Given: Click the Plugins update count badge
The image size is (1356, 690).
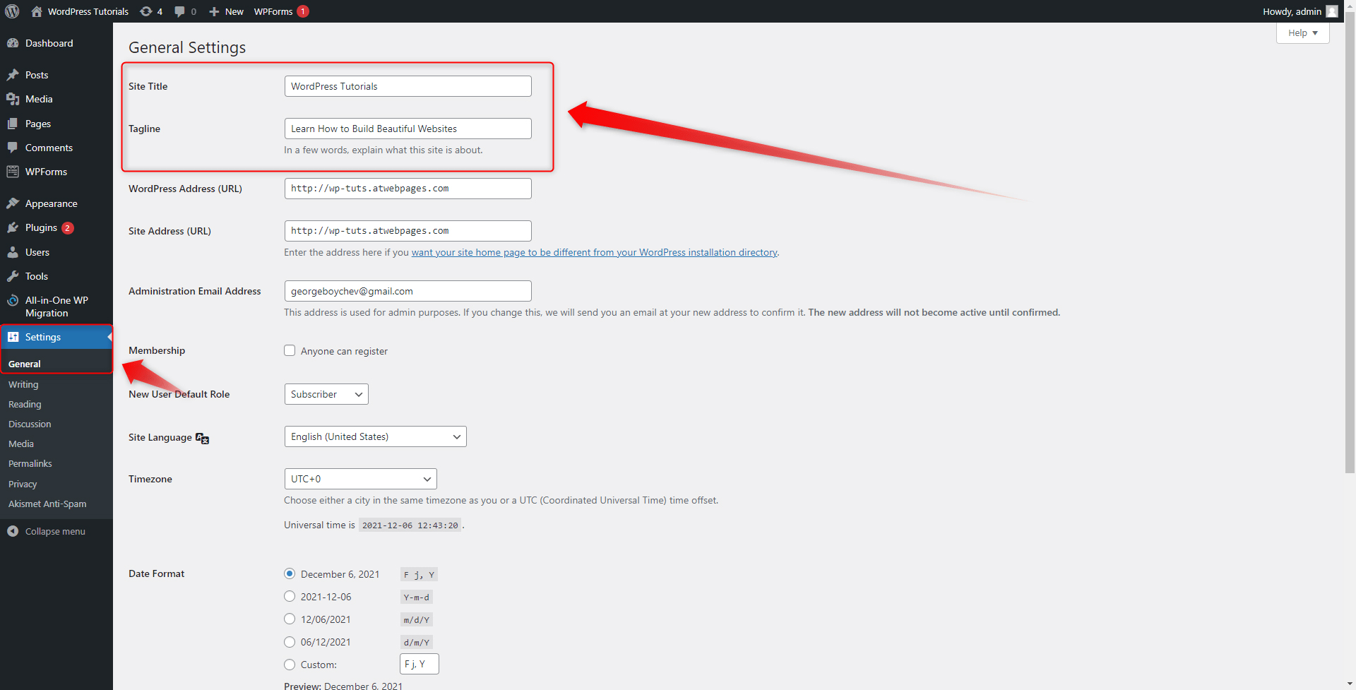Looking at the screenshot, I should tap(68, 228).
